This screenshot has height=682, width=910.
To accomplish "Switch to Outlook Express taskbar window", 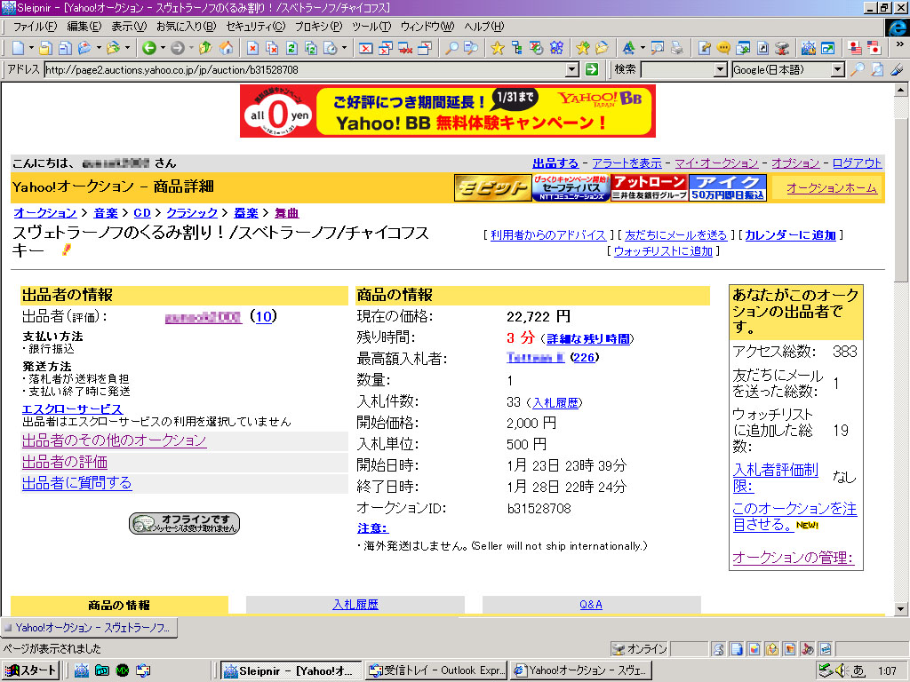I will click(x=436, y=670).
